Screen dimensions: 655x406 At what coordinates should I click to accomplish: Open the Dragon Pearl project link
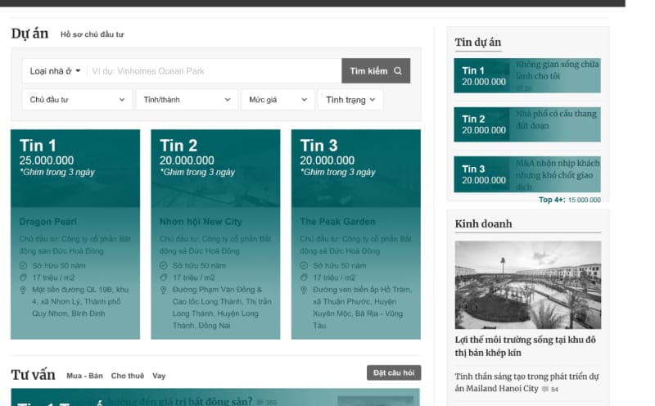(48, 222)
